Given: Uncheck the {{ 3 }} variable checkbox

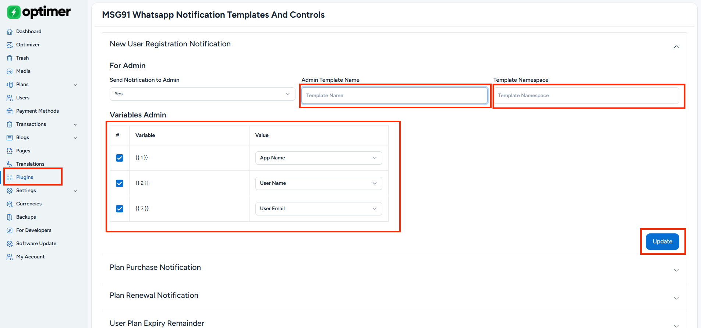Looking at the screenshot, I should click(120, 209).
